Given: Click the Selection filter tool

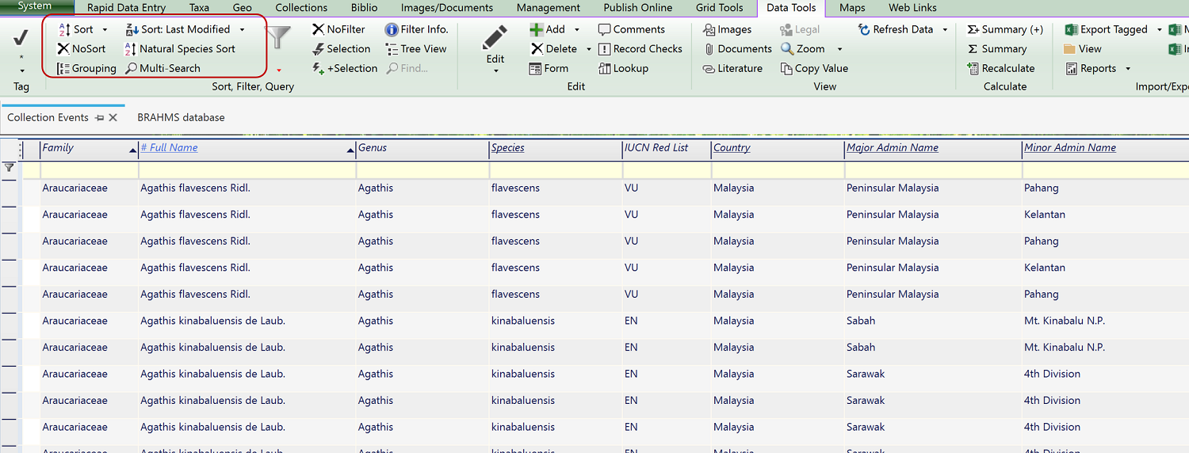Looking at the screenshot, I should pyautogui.click(x=341, y=48).
